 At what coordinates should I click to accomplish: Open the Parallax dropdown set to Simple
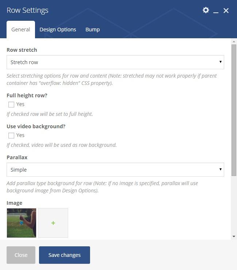click(115, 170)
